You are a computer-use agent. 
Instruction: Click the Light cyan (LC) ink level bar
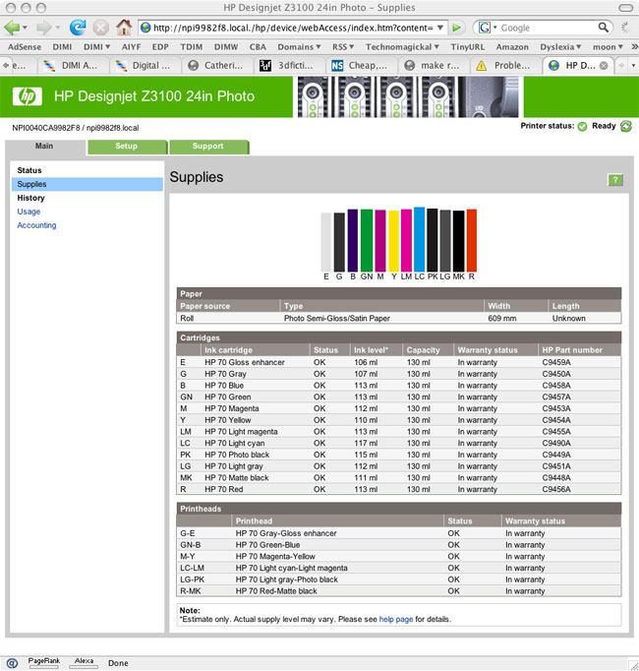pos(419,240)
